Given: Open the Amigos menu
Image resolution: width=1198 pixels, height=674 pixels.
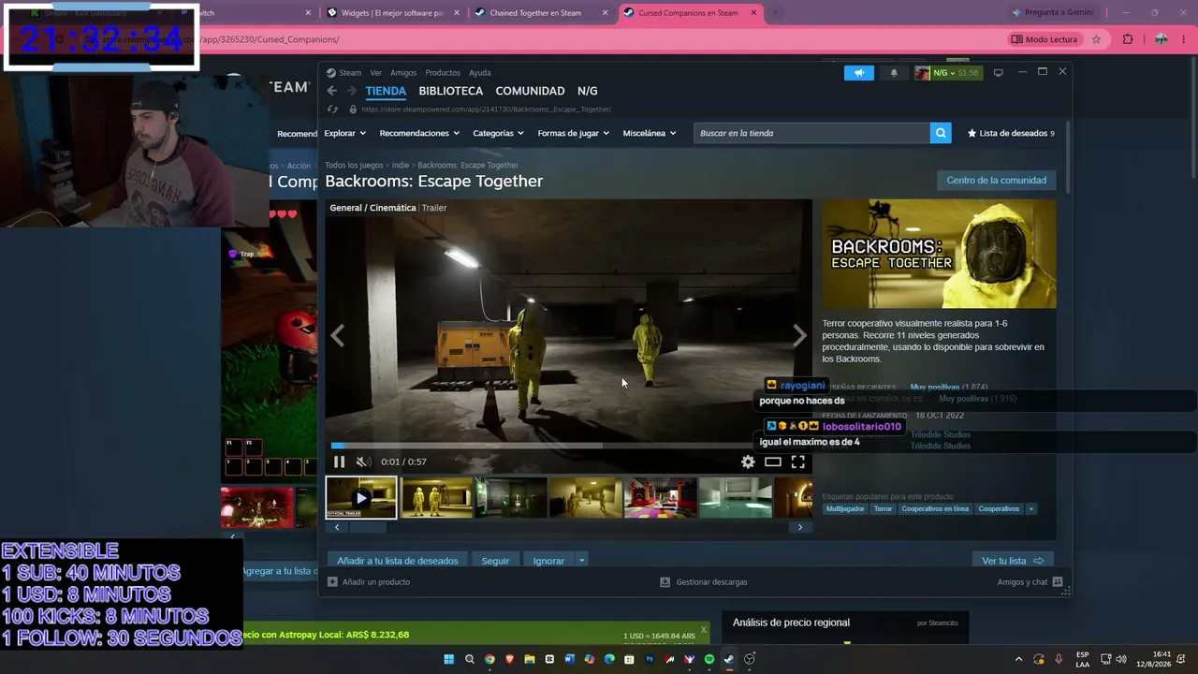Looking at the screenshot, I should (x=403, y=72).
